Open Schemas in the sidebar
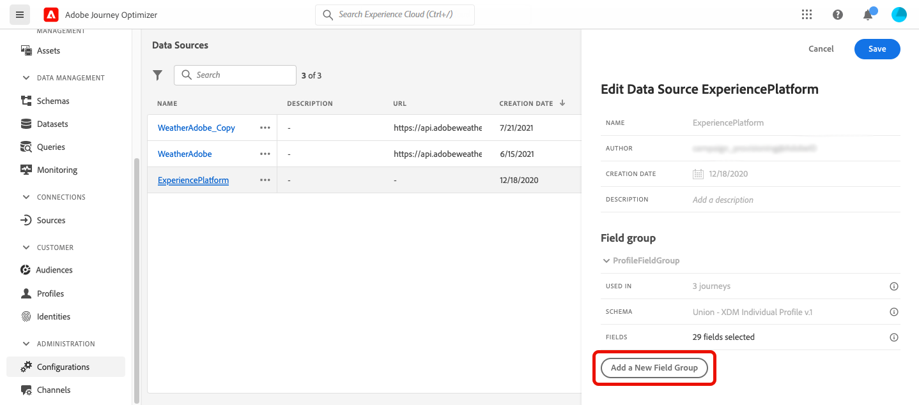Screen dimensions: 919x405 53,101
